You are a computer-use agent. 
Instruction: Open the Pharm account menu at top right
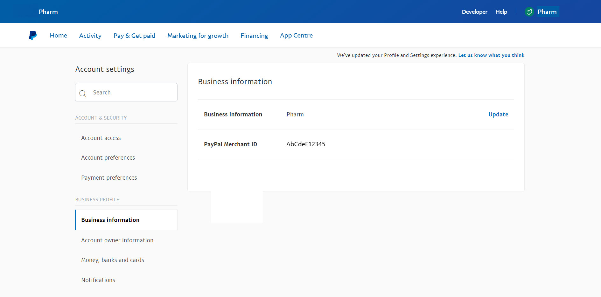point(547,12)
